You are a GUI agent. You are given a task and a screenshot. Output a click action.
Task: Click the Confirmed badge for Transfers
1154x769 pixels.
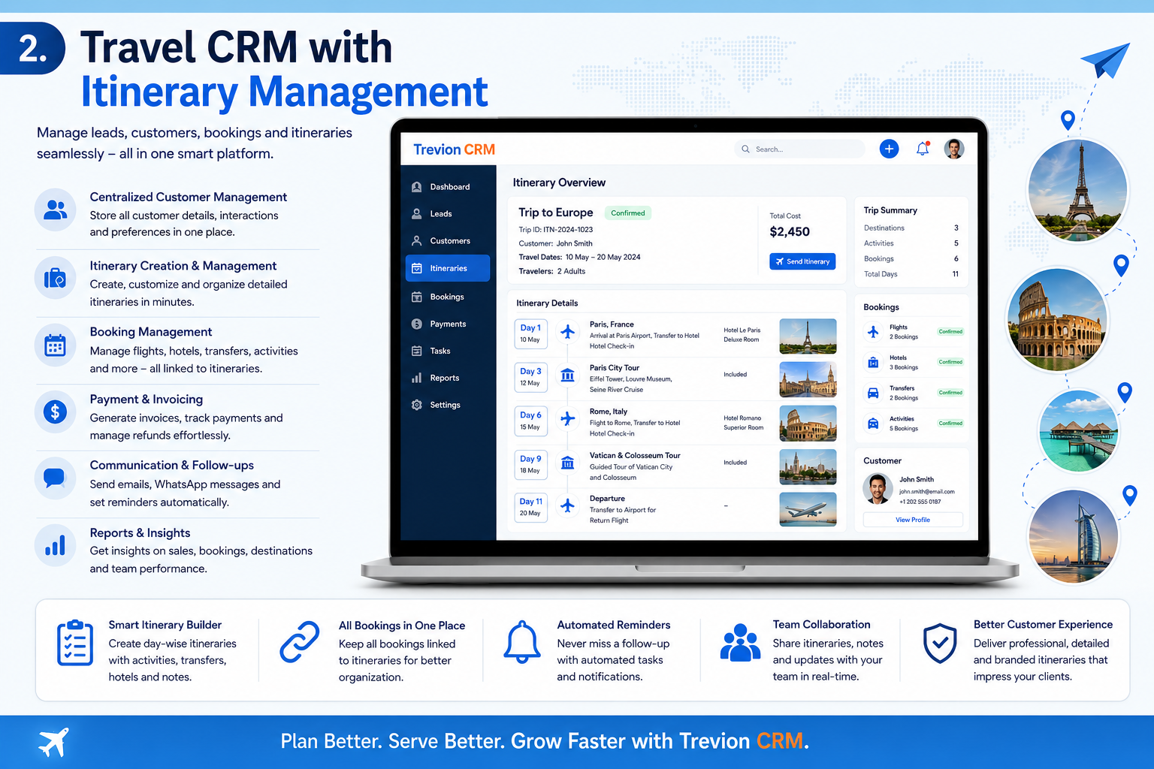point(950,393)
